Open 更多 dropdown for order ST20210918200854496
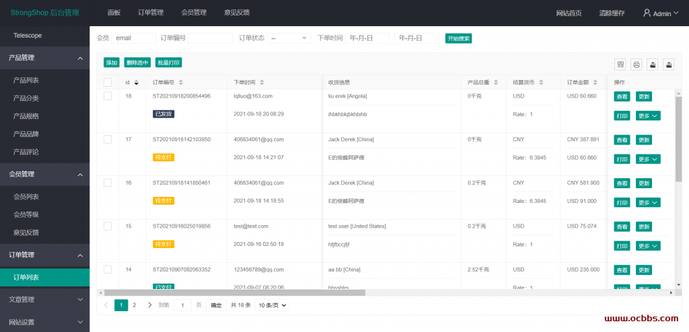This screenshot has height=332, width=689. [648, 116]
